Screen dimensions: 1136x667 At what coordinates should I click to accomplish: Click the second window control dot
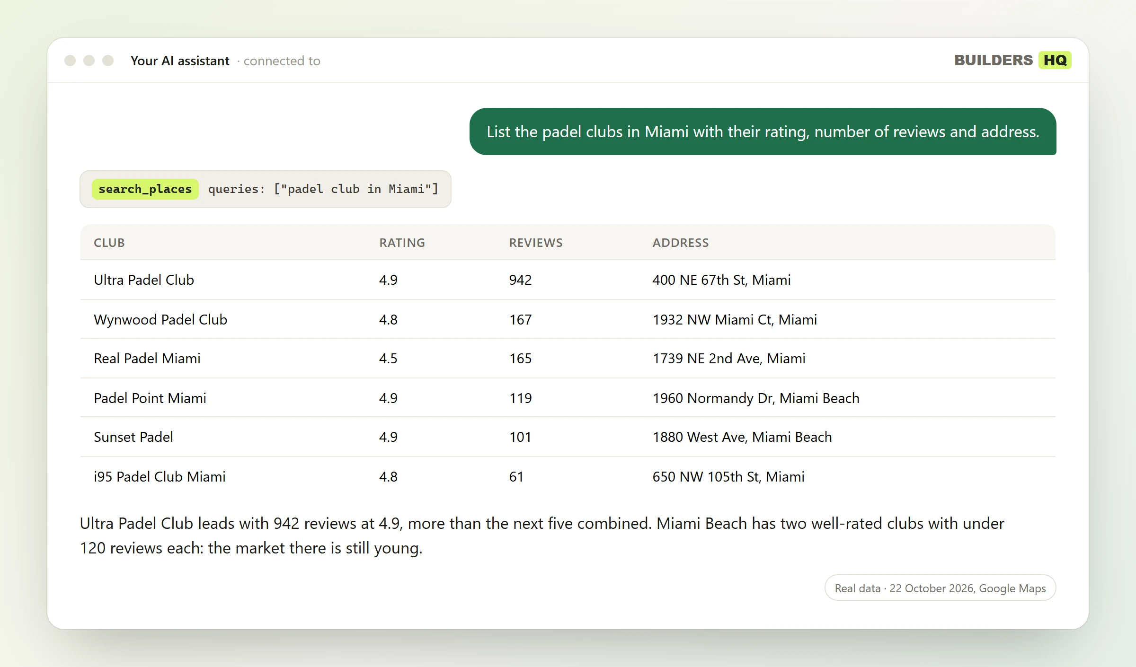pos(89,61)
